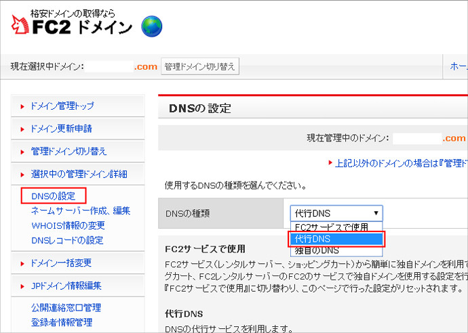The width and height of the screenshot is (468, 333).
Task: Click the 使用するDNSの種類を選んでください instruction text
Action: pyautogui.click(x=236, y=186)
